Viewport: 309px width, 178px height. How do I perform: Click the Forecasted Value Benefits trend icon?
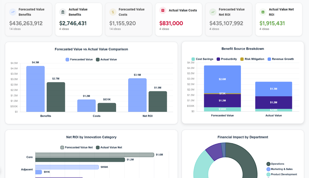click(13, 12)
